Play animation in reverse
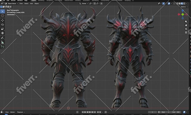 click(88, 112)
